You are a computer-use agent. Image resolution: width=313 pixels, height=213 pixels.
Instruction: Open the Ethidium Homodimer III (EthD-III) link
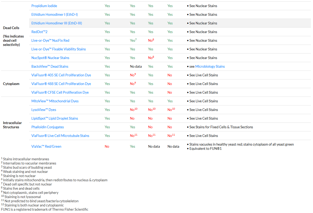point(57,23)
